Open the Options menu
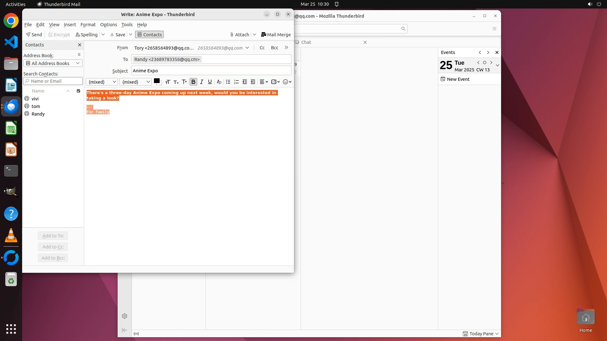Screen dimensions: 607x341 [x=108, y=25]
